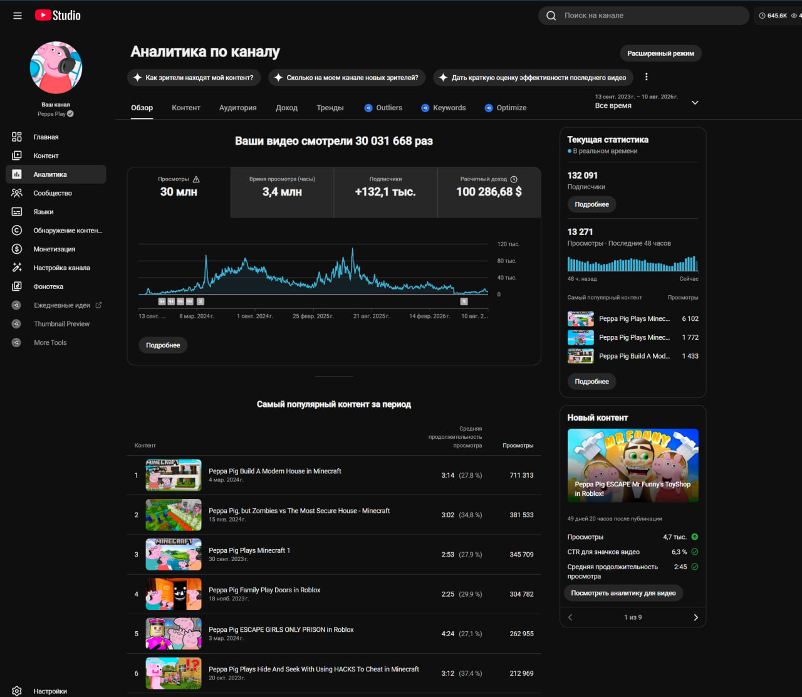This screenshot has height=697, width=802.
Task: Open the realtime video with 6 102 views
Action: (x=633, y=318)
